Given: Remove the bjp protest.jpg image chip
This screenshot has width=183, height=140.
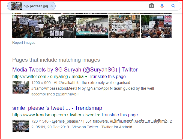Looking at the screenshot, I should click(52, 6).
